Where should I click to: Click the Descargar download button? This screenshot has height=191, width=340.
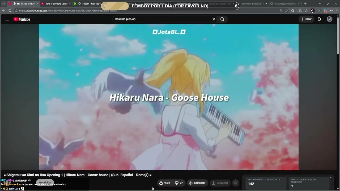point(220,183)
